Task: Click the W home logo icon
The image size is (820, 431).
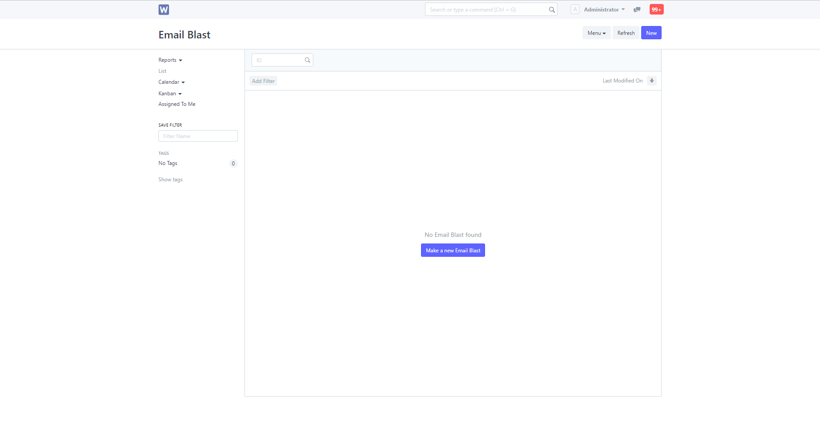Action: point(164,10)
